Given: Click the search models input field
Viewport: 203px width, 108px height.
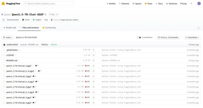Looking at the screenshot, I should (49, 4).
